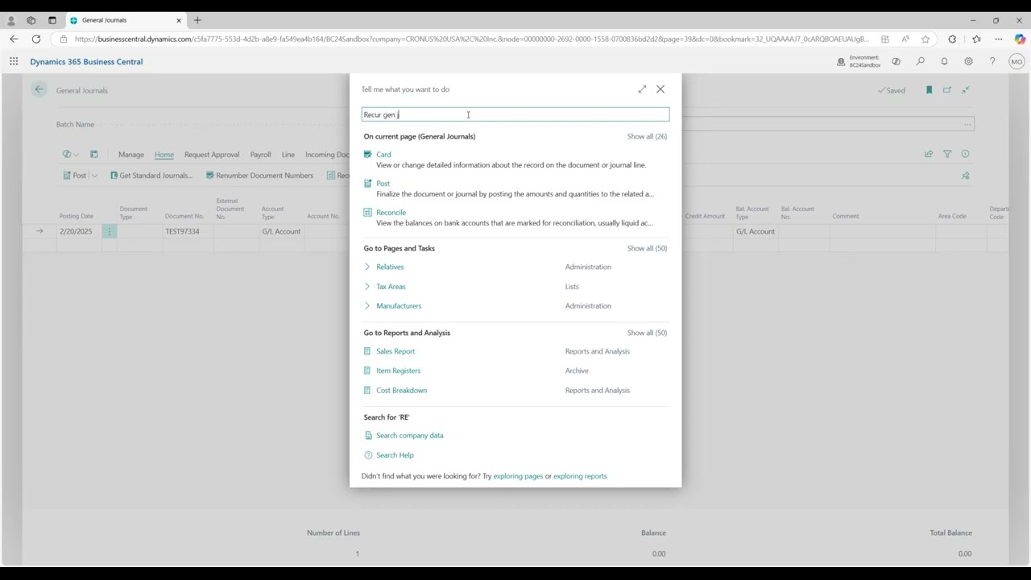The width and height of the screenshot is (1031, 580).
Task: Click document number TEST97334 cell
Action: click(187, 231)
